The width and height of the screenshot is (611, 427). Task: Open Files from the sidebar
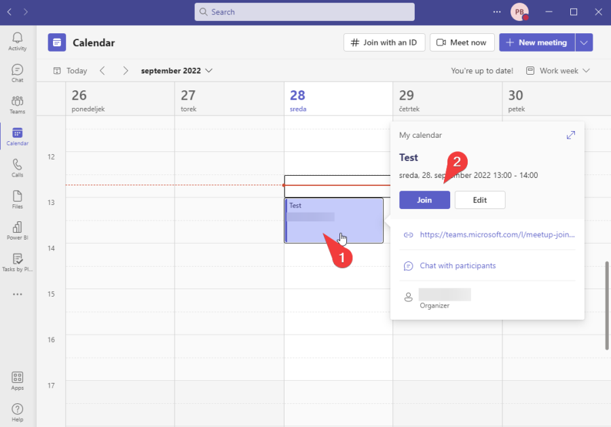click(18, 199)
